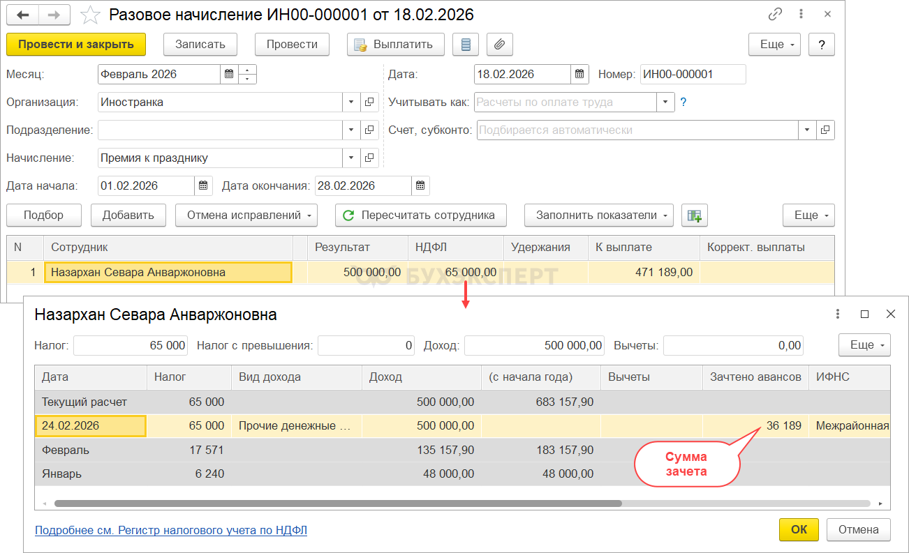Open Отмена исправлений dropdown
The width and height of the screenshot is (909, 553).
click(246, 215)
